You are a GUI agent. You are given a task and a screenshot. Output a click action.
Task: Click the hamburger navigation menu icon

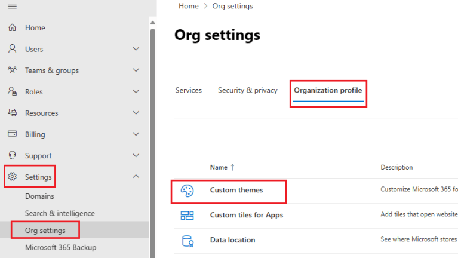click(12, 6)
